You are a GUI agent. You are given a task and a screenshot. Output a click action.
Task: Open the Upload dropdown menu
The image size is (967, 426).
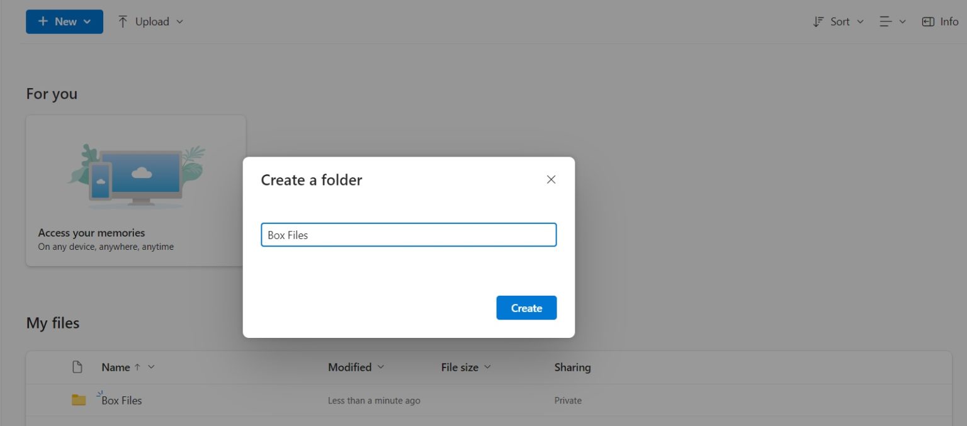tap(180, 21)
